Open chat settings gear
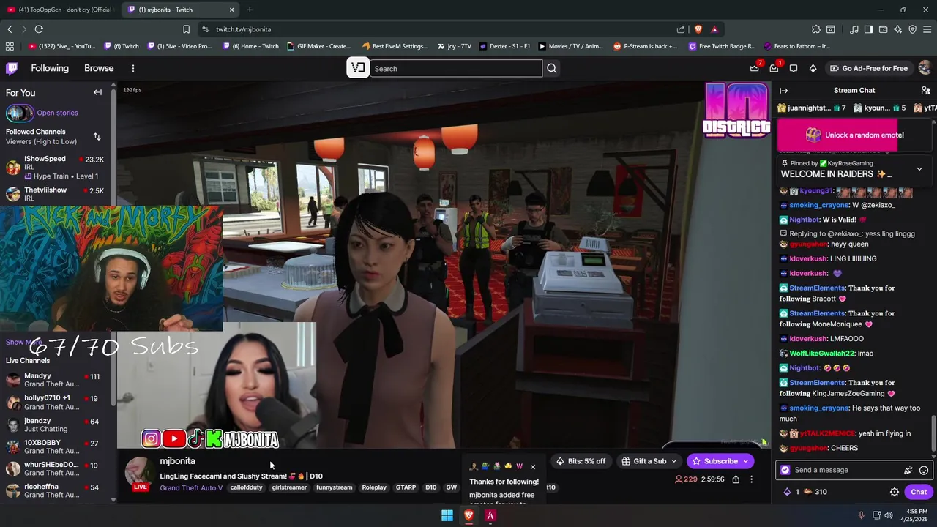This screenshot has width=937, height=527. pyautogui.click(x=894, y=492)
